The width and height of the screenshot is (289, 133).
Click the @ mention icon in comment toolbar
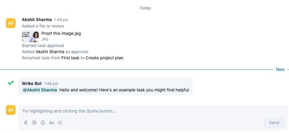click(x=34, y=123)
